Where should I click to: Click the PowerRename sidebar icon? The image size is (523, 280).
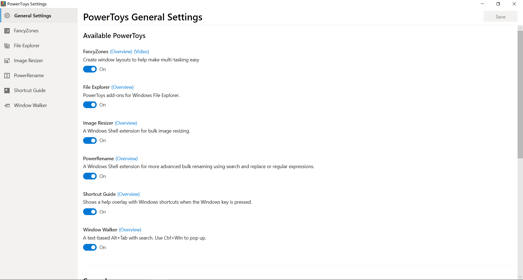(x=7, y=75)
